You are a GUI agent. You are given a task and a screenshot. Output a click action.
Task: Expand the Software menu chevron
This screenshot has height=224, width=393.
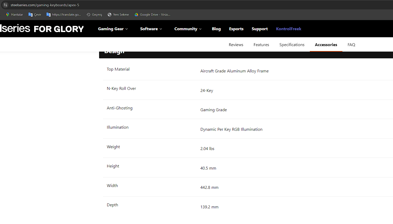pyautogui.click(x=161, y=29)
